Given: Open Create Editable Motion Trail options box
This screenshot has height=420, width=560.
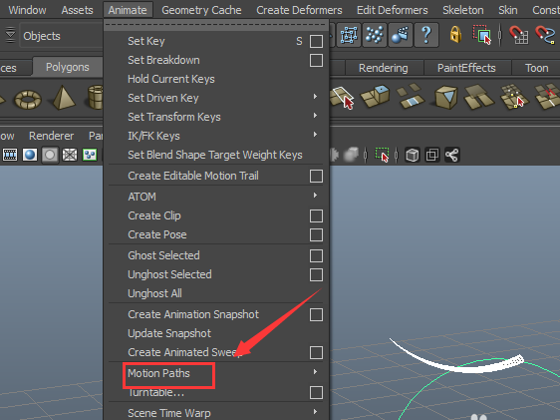Looking at the screenshot, I should point(316,176).
